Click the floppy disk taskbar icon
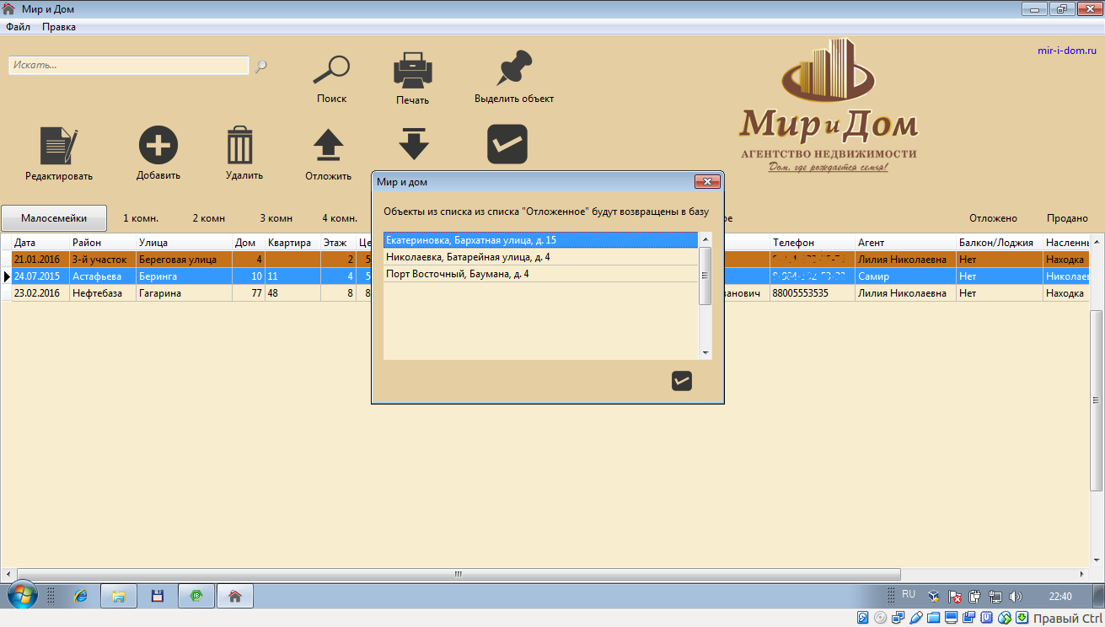This screenshot has height=627, width=1105. tap(157, 596)
